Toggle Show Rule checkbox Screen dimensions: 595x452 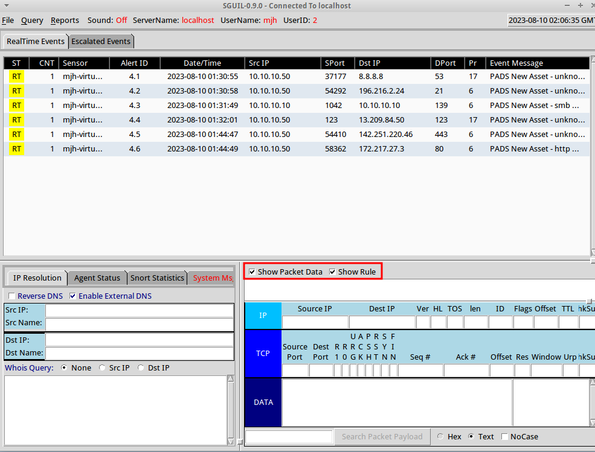[332, 272]
